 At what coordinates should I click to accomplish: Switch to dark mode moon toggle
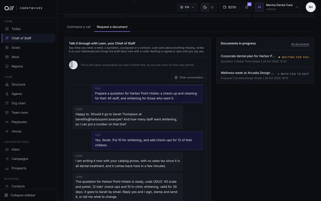pyautogui.click(x=205, y=7)
